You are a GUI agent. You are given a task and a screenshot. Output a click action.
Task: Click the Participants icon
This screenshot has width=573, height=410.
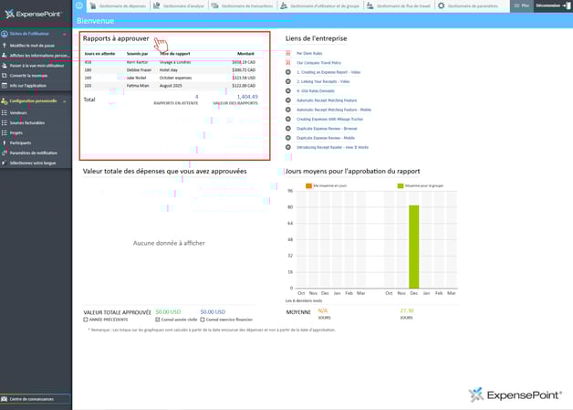pyautogui.click(x=5, y=143)
